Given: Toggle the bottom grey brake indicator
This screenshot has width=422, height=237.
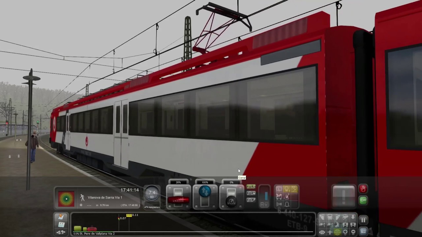Looking at the screenshot, I should pos(251,200).
